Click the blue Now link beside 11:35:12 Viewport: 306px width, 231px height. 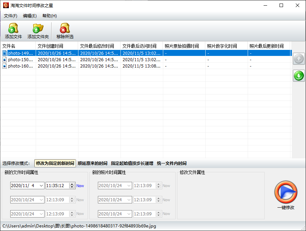click(80, 186)
